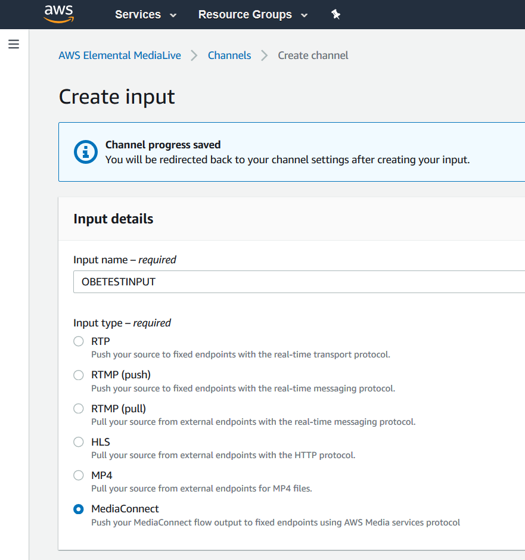The height and width of the screenshot is (560, 525).
Task: Select MP4 as the input type
Action: coord(79,475)
